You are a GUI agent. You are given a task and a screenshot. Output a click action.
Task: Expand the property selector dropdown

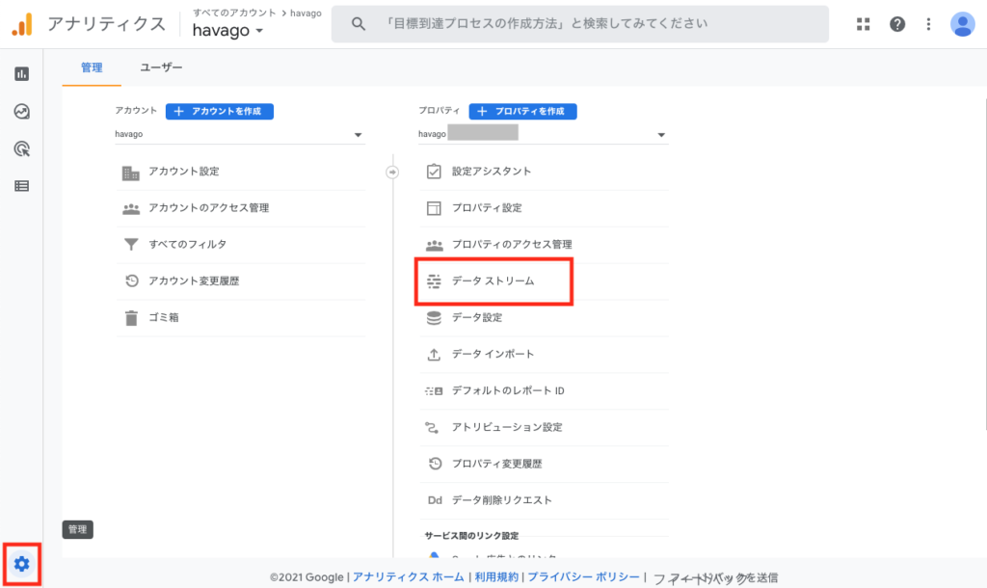543,134
